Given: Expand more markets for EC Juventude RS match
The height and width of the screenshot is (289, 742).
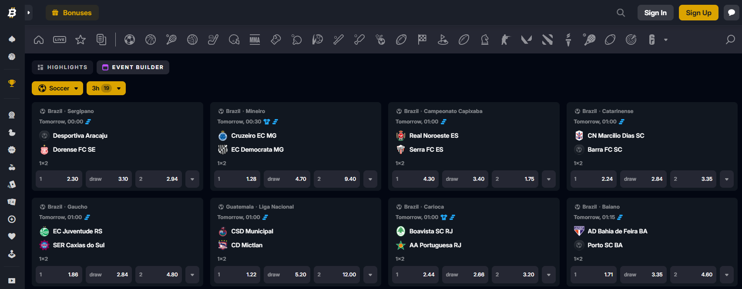Looking at the screenshot, I should coord(192,275).
